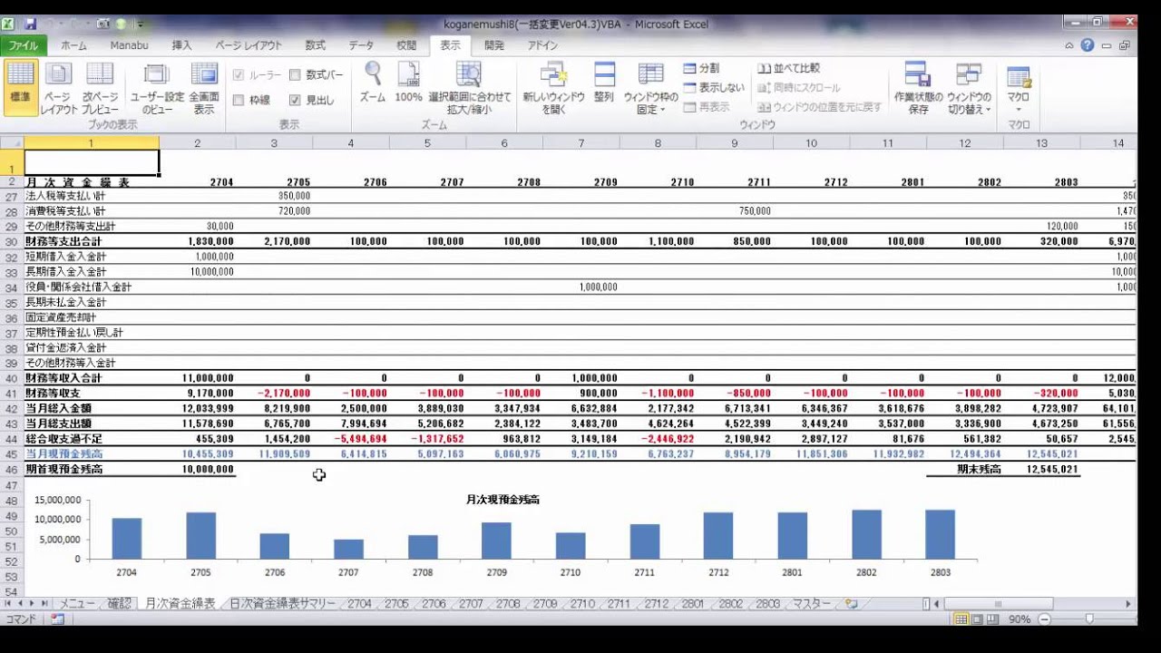Click the 月次現預金残高 chart title

pyautogui.click(x=502, y=500)
